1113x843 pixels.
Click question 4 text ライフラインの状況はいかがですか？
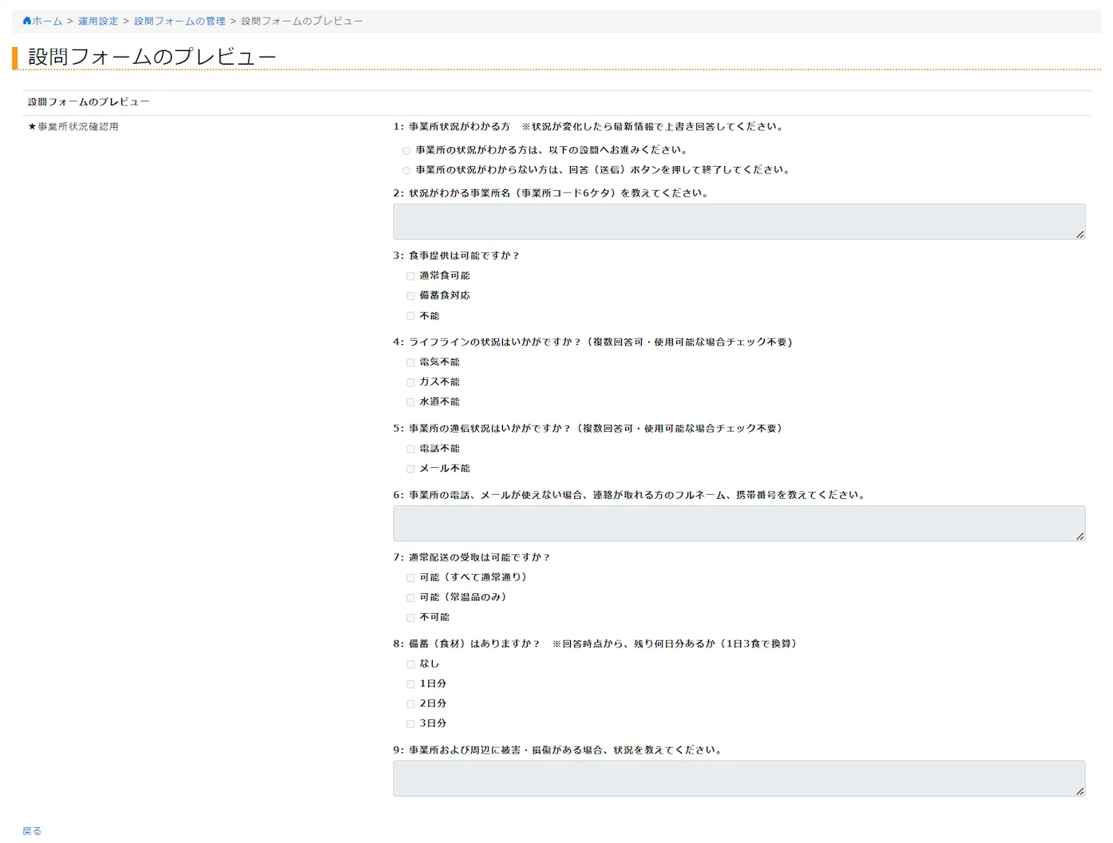[x=496, y=342]
